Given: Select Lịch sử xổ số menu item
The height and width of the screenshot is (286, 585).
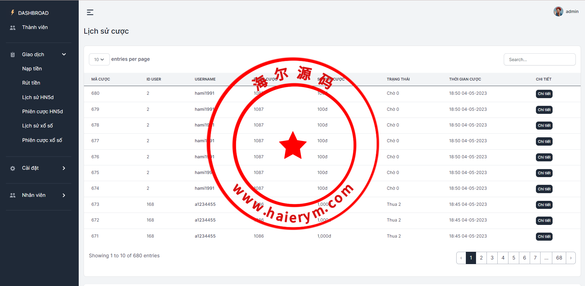Looking at the screenshot, I should pyautogui.click(x=37, y=126).
